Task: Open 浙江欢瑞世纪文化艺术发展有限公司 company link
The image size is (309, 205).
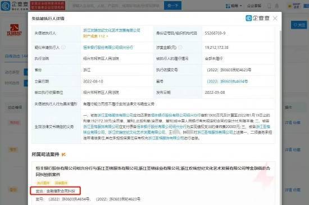Action: point(112,30)
